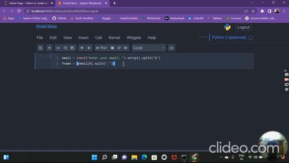Open the Widgets menu

134,38
